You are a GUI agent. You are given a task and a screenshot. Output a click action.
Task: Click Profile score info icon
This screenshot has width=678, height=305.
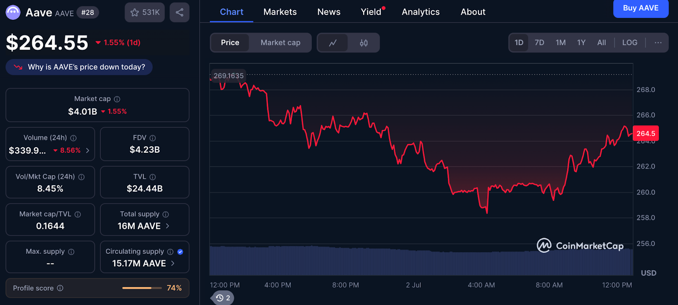[x=60, y=288]
